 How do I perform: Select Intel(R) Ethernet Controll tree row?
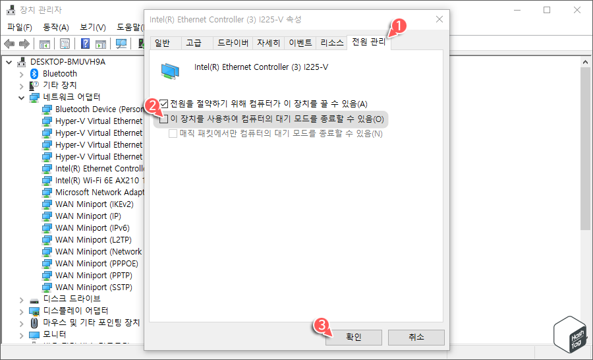coord(93,169)
